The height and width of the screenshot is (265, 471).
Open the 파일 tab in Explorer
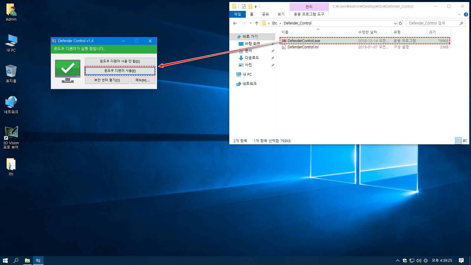pos(238,14)
